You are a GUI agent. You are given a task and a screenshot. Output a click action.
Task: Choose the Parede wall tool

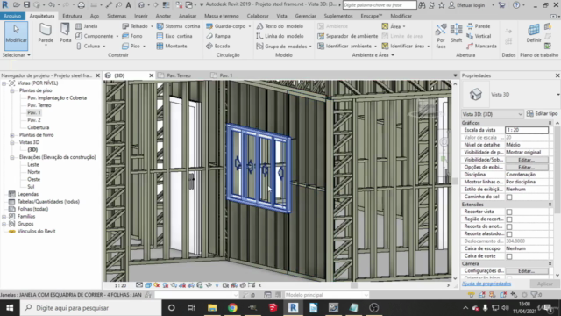pyautogui.click(x=46, y=34)
